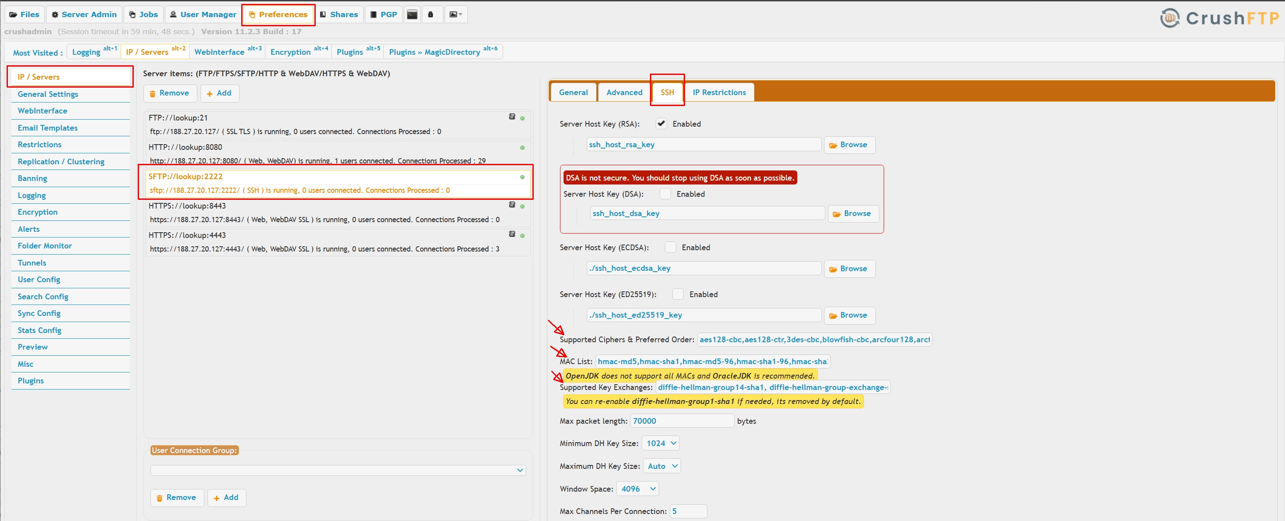1285x521 pixels.
Task: Toggle Server Host Key (RSA) Enabled checkbox
Action: click(661, 124)
